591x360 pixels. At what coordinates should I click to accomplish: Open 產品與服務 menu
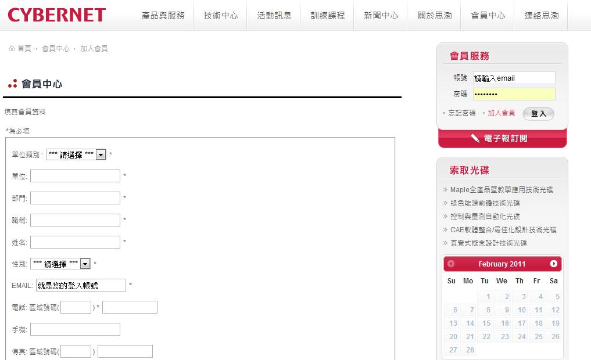(163, 16)
